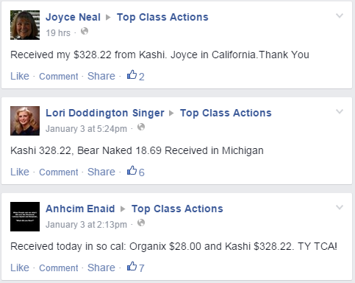Open Top Class Actions page from Anhcim's post
The image size is (355, 283).
177,209
